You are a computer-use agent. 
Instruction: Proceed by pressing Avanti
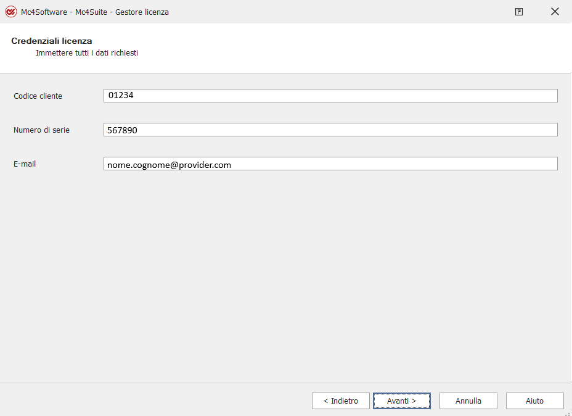401,401
